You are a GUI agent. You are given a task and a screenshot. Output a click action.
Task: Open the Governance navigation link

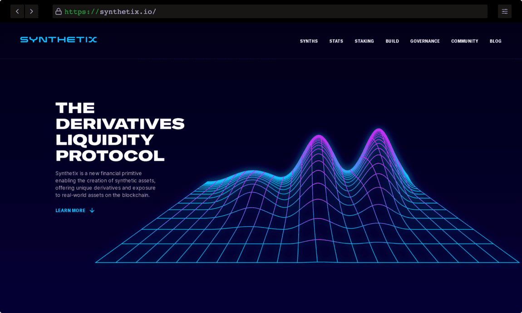tap(425, 41)
